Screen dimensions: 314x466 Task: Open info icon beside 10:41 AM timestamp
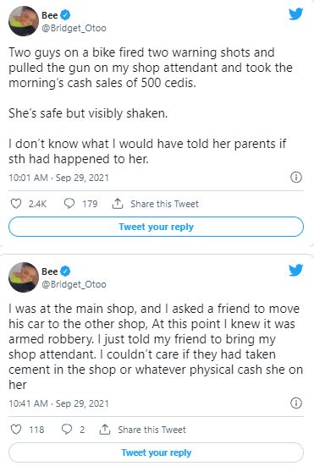296,403
